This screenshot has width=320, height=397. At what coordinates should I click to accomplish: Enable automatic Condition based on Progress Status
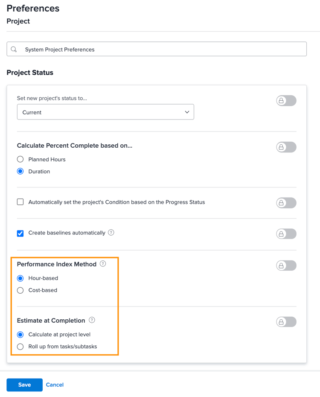click(x=19, y=201)
